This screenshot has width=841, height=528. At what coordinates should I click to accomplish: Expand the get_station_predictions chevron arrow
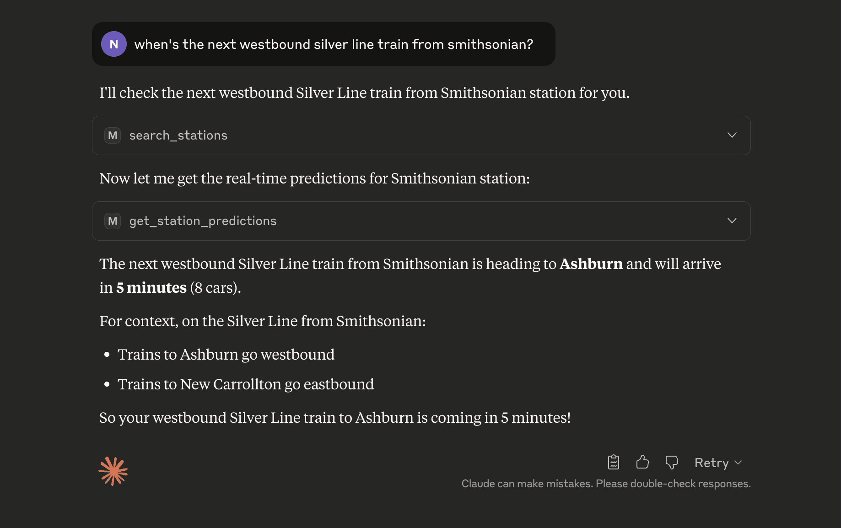(x=732, y=221)
